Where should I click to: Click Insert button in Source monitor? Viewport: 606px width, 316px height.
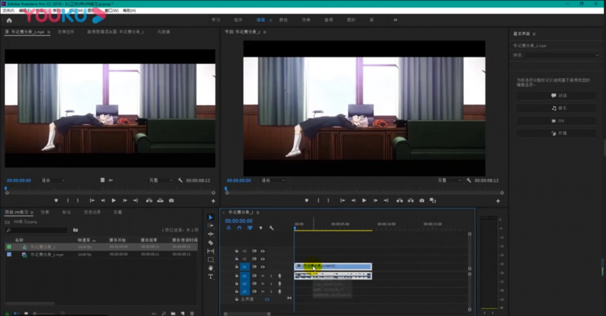pos(149,201)
